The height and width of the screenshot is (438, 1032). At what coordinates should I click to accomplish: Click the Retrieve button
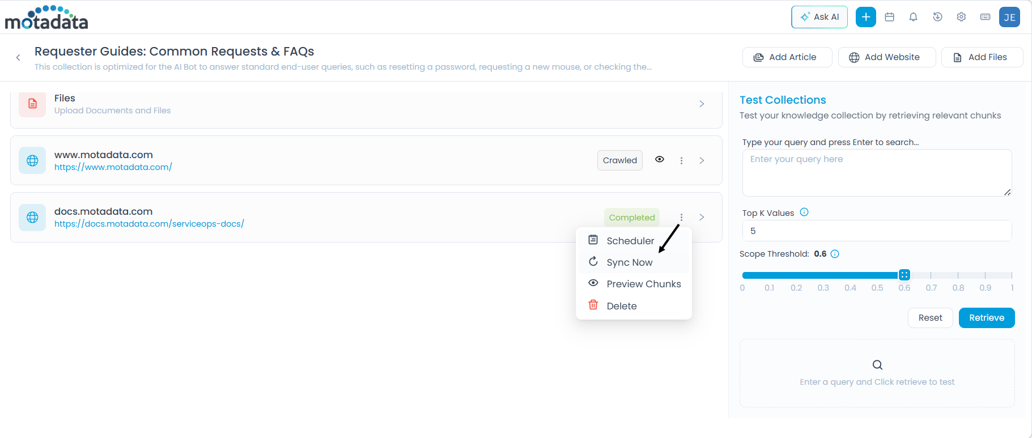click(x=986, y=318)
